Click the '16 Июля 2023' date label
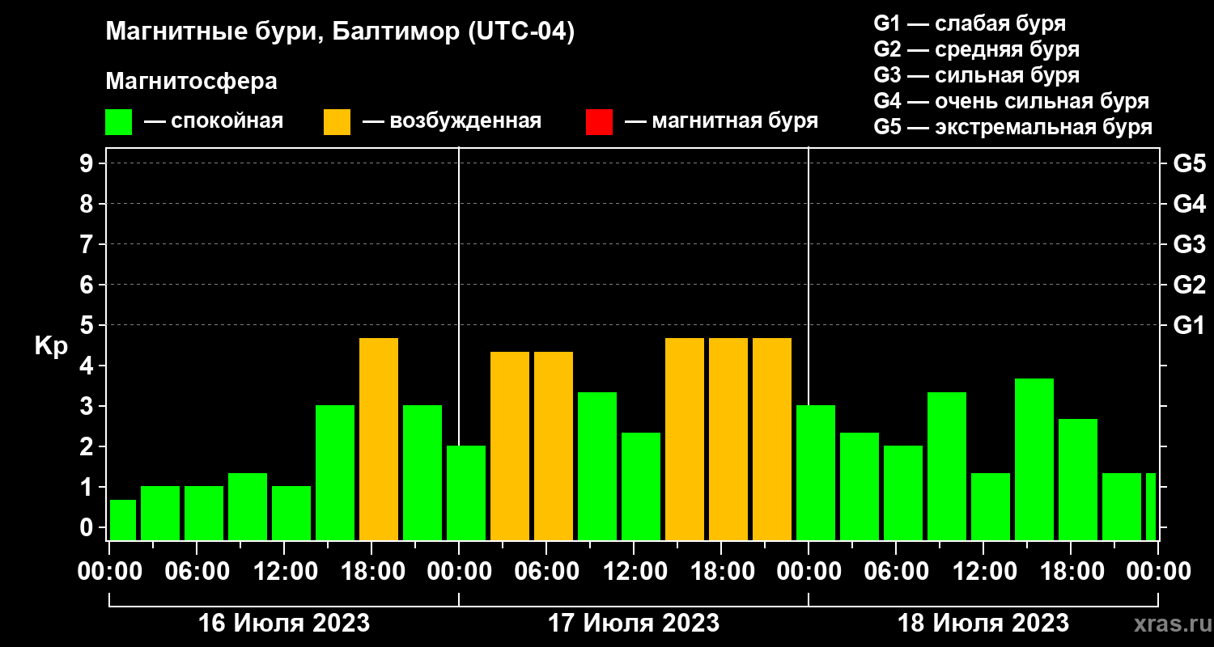Screen dimensions: 1214x647 pyautogui.click(x=284, y=624)
